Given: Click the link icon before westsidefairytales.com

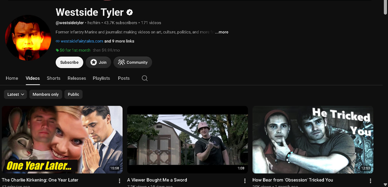Looking at the screenshot, I should pos(57,41).
